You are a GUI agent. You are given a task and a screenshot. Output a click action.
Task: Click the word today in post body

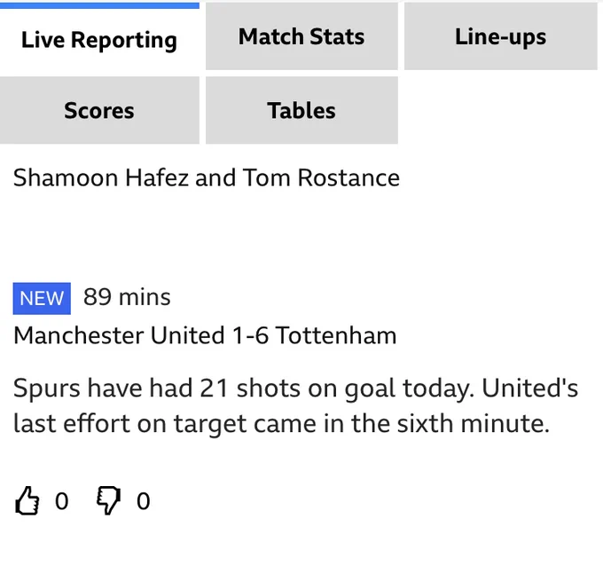pos(438,389)
